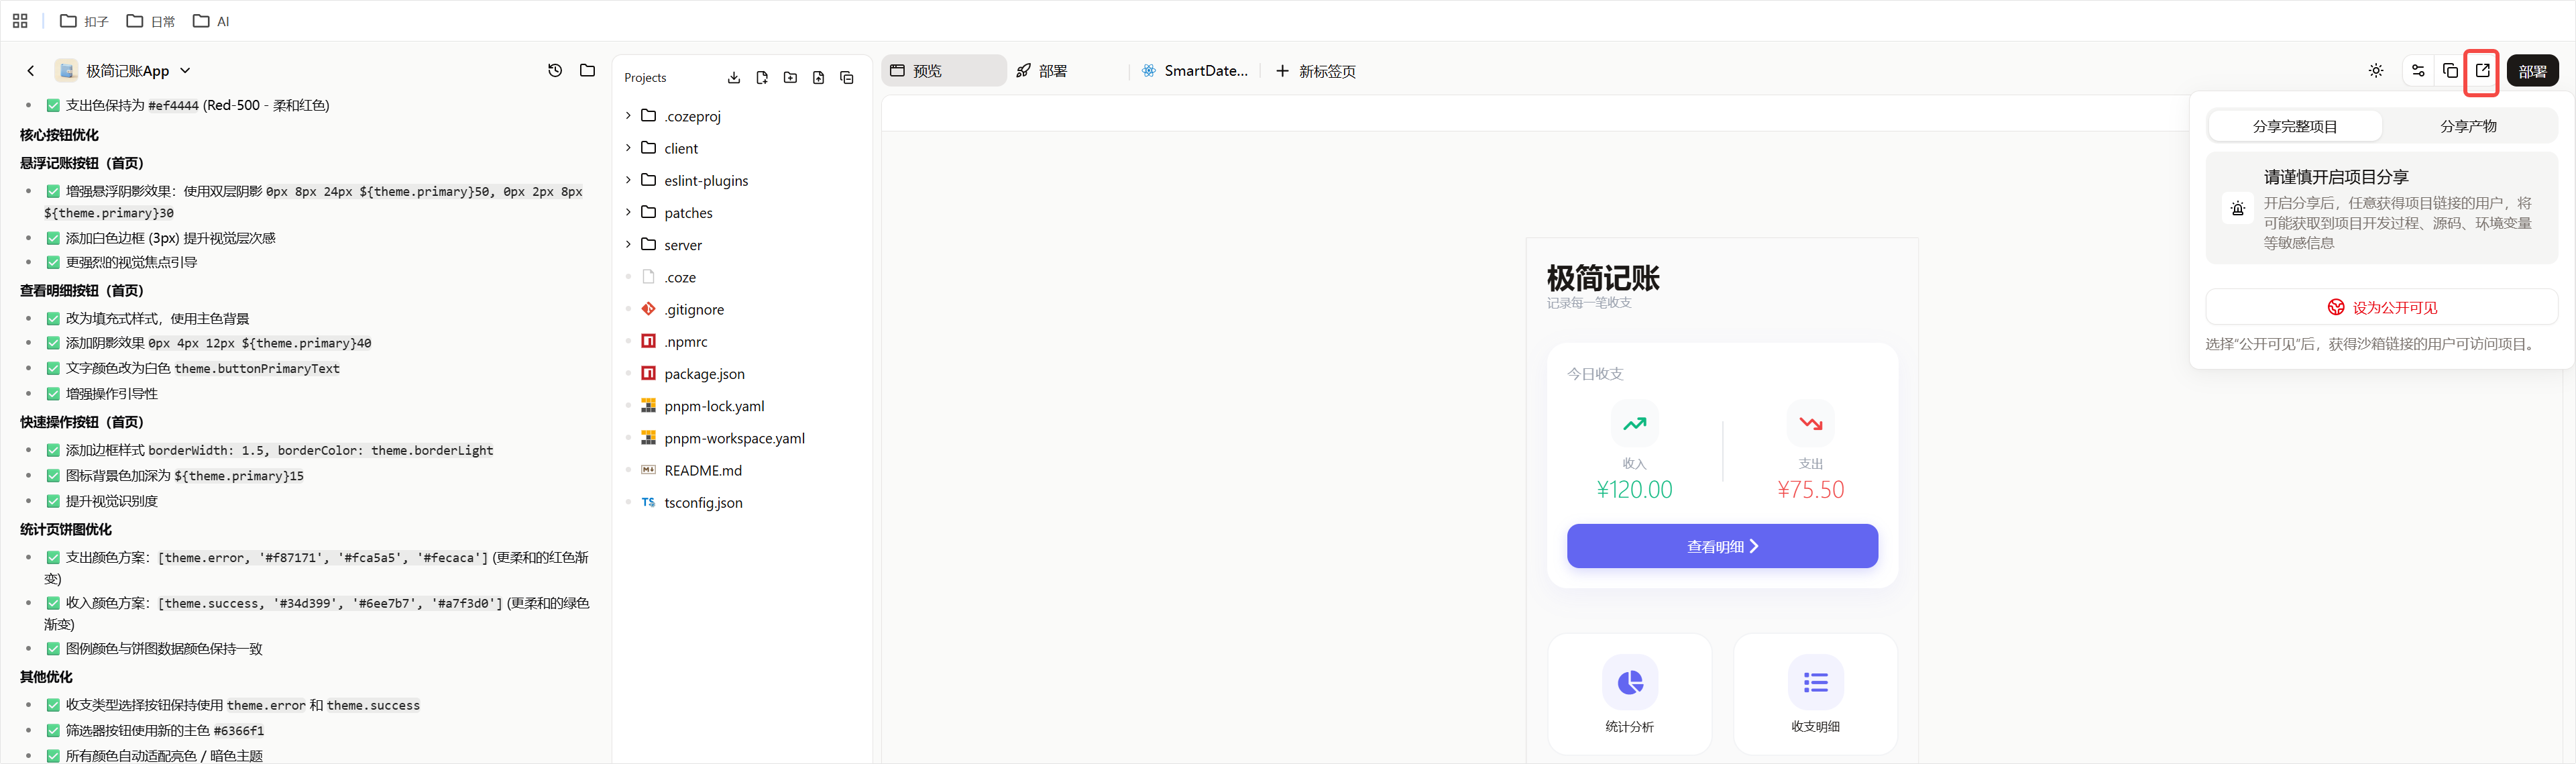Toggle the light/dark theme sun icon
2576x764 pixels.
pyautogui.click(x=2376, y=71)
